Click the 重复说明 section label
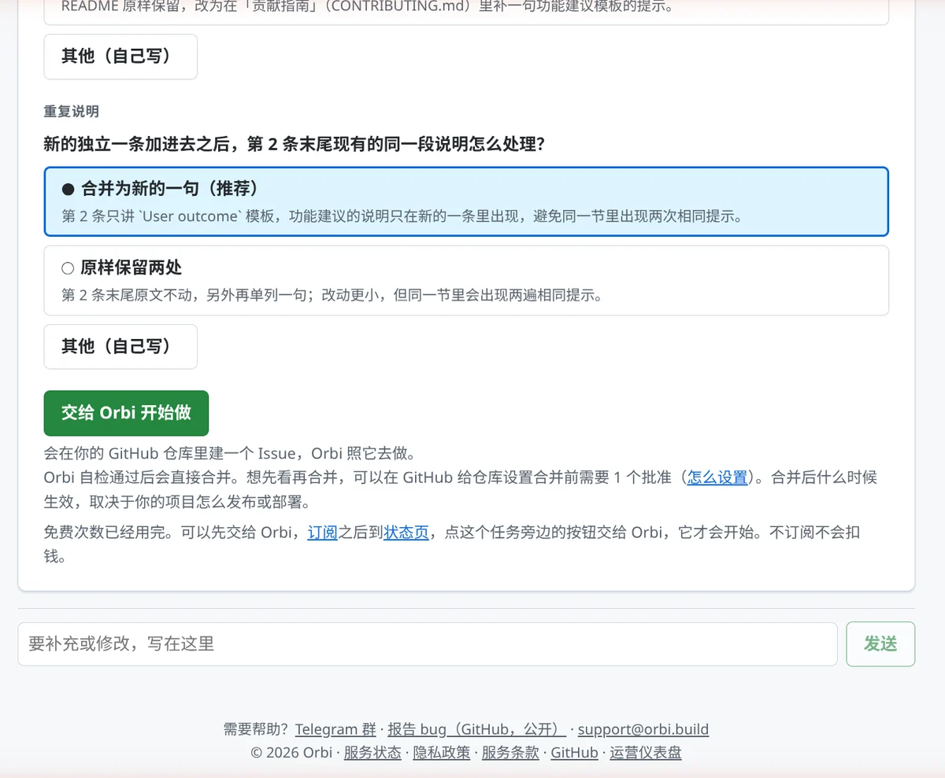The image size is (945, 778). tap(72, 112)
